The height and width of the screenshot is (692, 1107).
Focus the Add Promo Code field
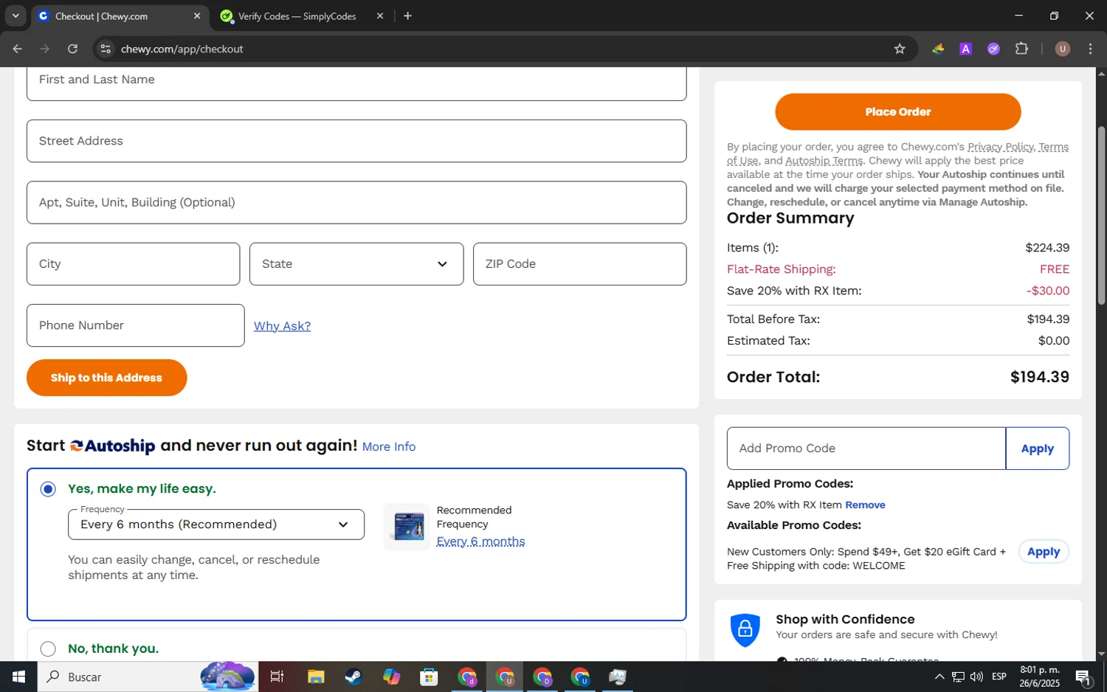(x=866, y=449)
